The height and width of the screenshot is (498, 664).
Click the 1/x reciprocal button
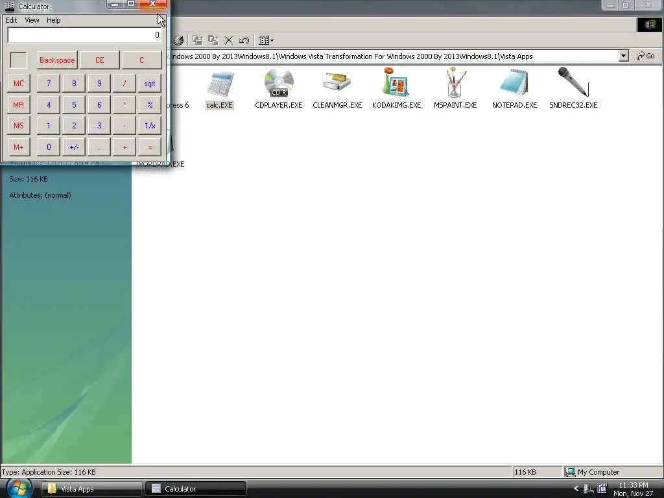pos(150,126)
